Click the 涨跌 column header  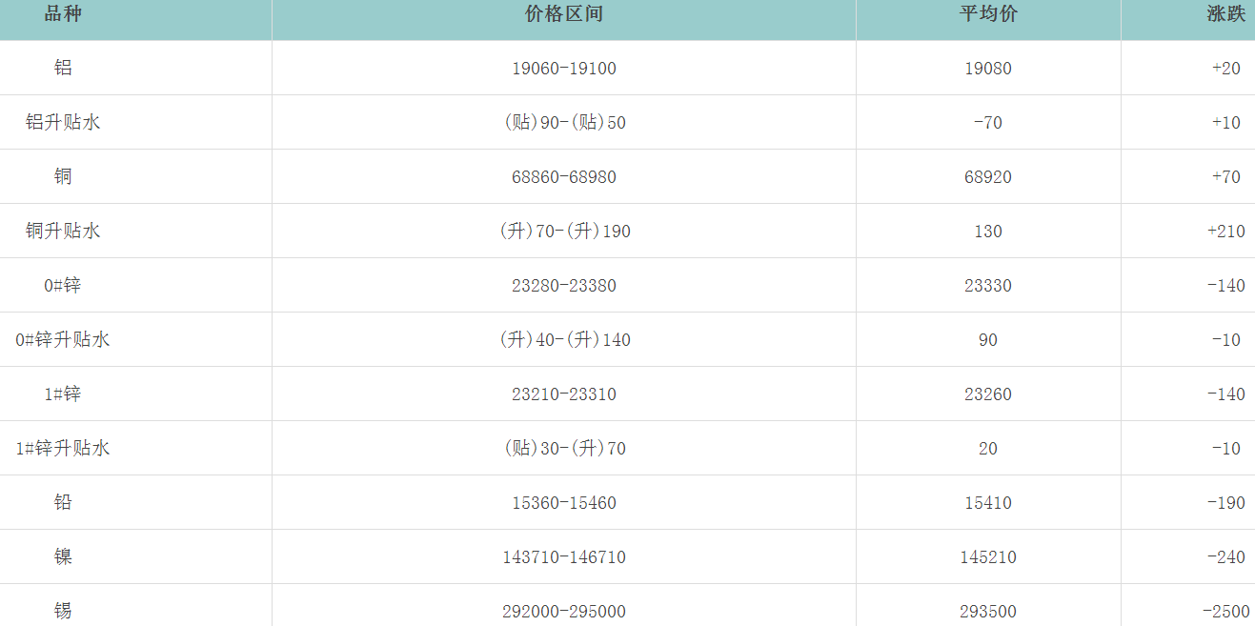tap(1225, 14)
